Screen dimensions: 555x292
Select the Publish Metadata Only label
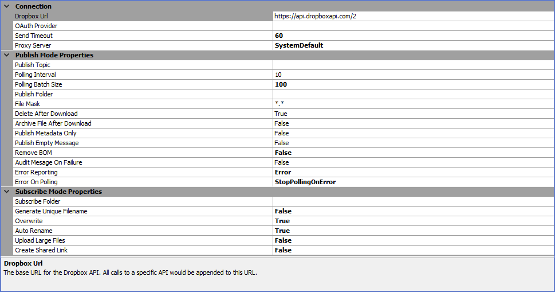[46, 133]
